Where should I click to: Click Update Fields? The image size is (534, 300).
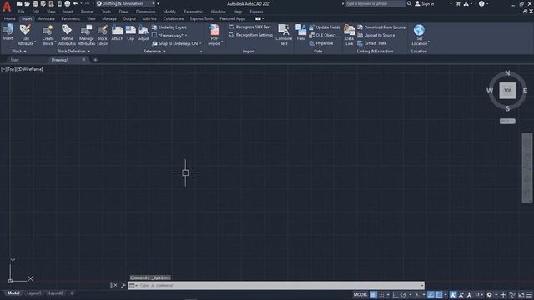coord(325,27)
